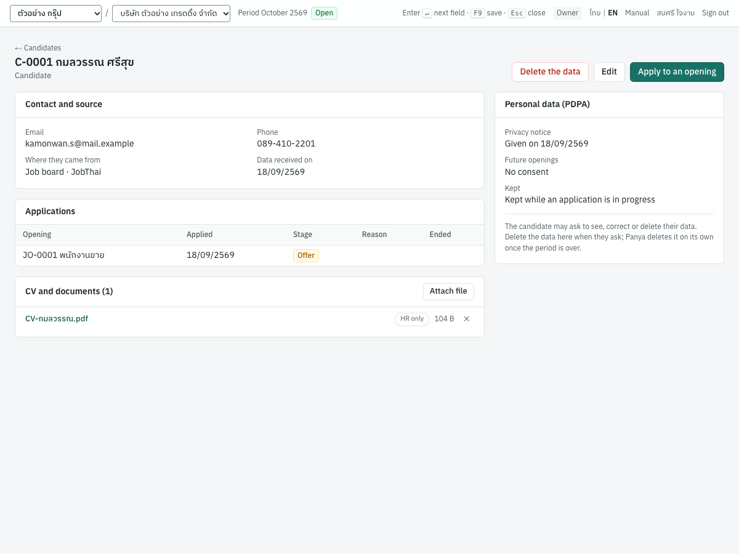Click the Owner role badge
The image size is (739, 554).
(567, 14)
